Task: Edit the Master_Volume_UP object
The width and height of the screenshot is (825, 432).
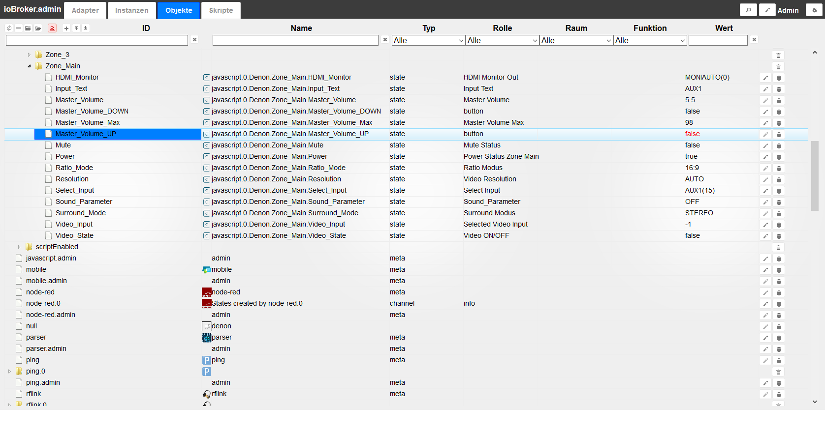Action: (x=765, y=134)
